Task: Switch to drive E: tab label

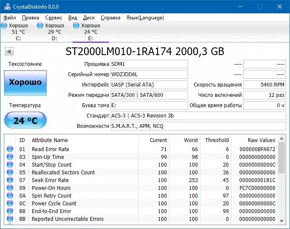Action: [91, 38]
